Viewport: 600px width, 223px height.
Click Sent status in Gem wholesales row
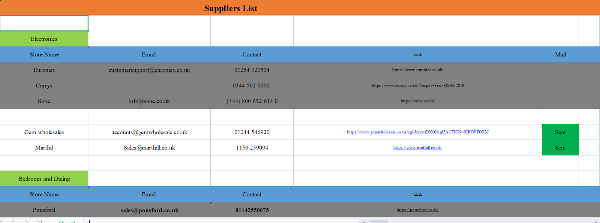point(560,132)
